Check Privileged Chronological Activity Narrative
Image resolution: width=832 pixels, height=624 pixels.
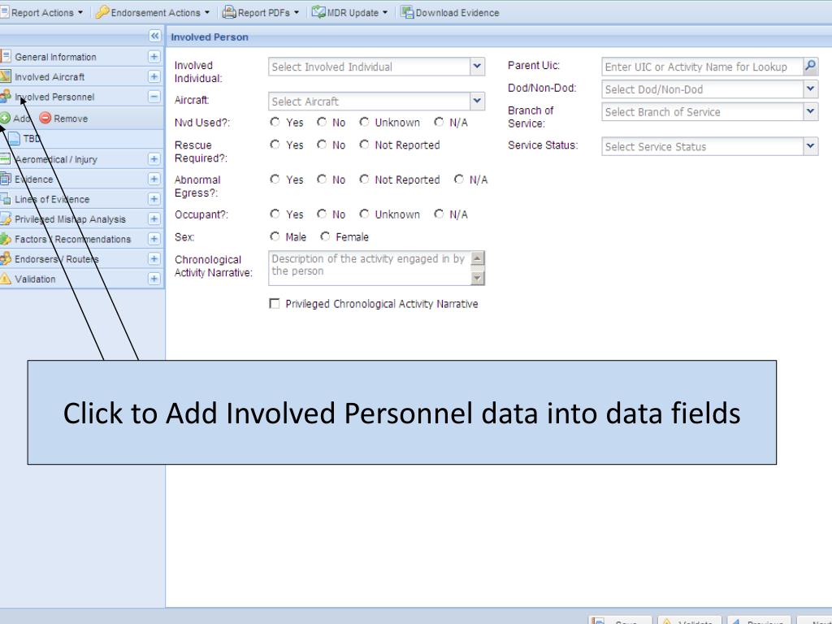pos(275,304)
